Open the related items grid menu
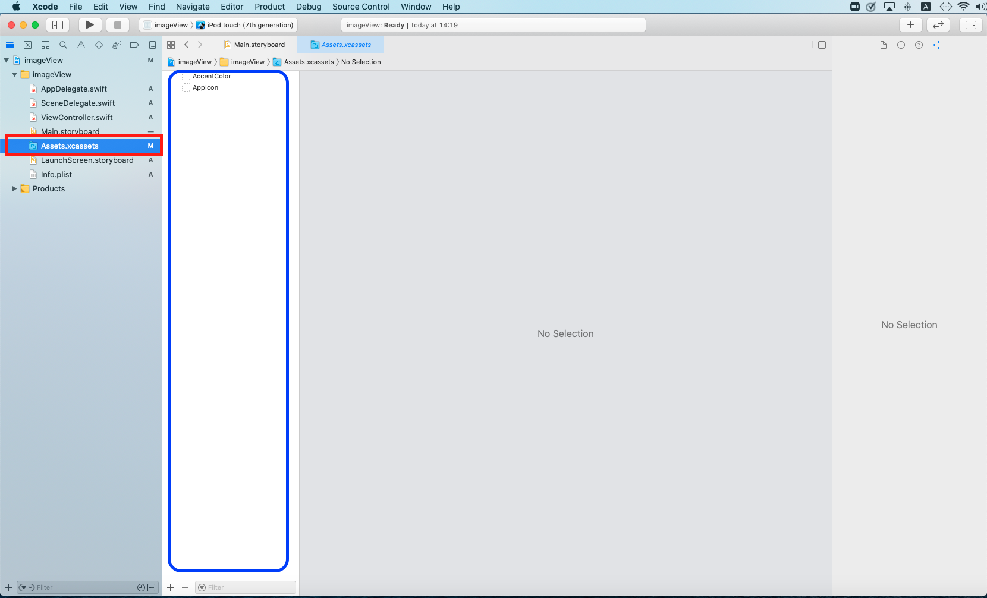This screenshot has height=598, width=987. click(171, 45)
